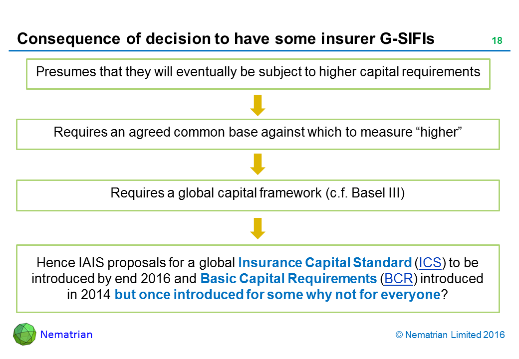Click the Nematrian green polyhedron logo
Screen dimensions: 519x359
[x=24, y=334]
